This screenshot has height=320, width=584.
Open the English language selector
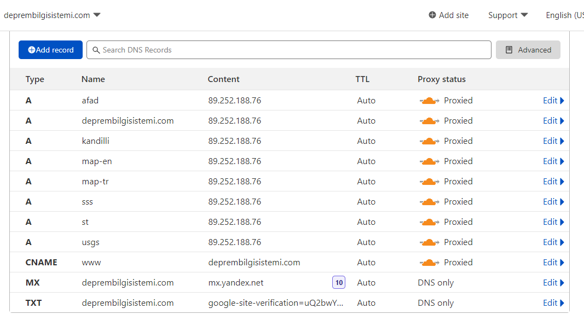tap(565, 15)
